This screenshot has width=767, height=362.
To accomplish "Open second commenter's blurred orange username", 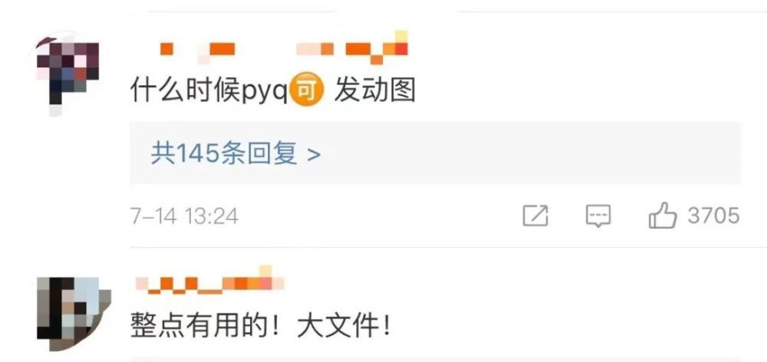I will pos(209,281).
